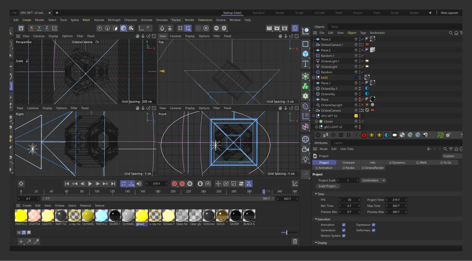Lock the X axis in the toolbar

tap(31, 28)
